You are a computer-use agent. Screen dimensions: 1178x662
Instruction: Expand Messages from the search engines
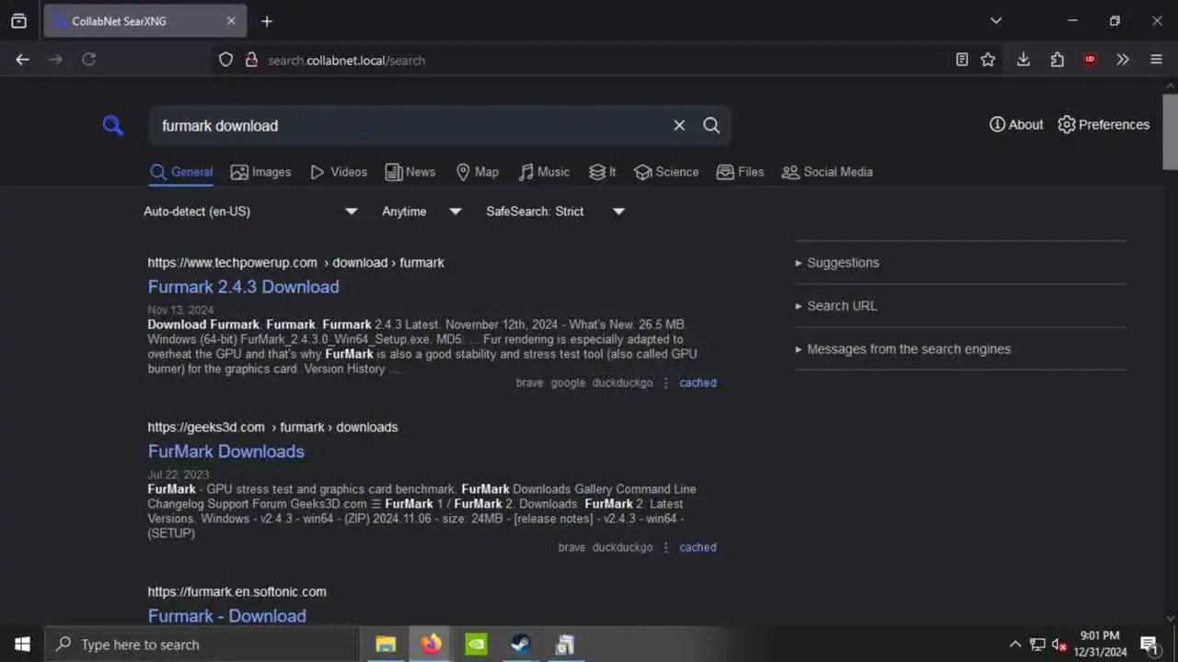click(903, 349)
